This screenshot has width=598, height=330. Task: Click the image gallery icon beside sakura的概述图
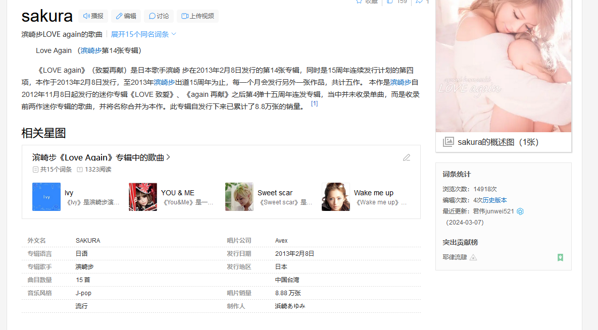tap(448, 142)
